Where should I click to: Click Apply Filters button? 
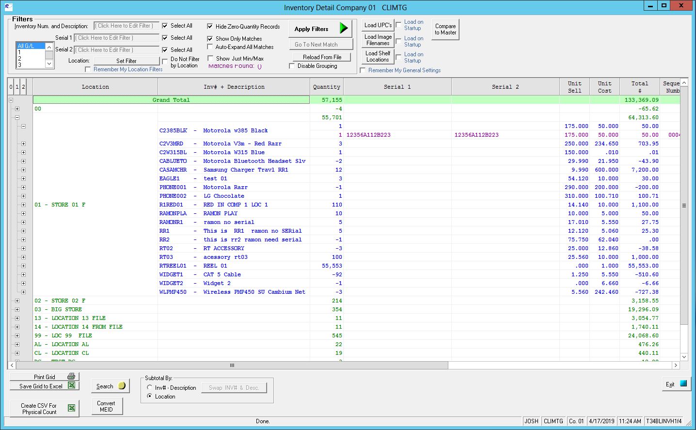point(320,29)
